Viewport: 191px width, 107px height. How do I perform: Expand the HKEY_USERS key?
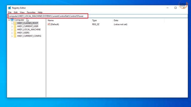point(12,33)
